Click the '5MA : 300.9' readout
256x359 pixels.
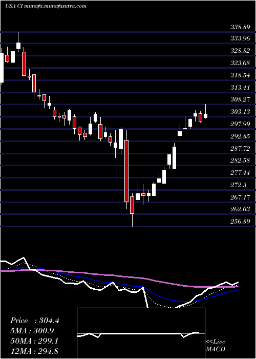[x=33, y=331]
